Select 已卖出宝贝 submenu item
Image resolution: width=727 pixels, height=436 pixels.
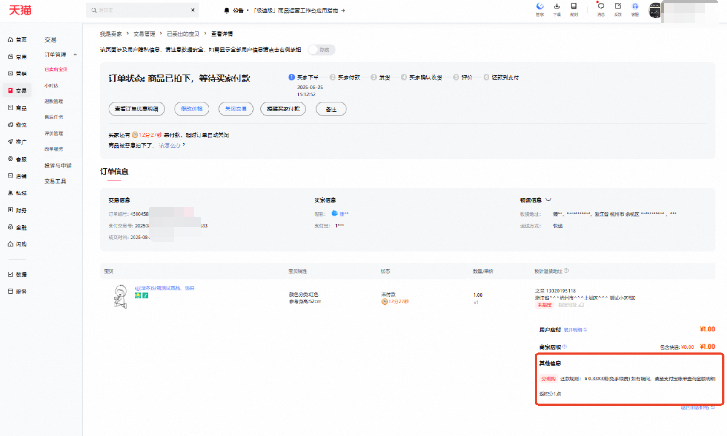[56, 69]
